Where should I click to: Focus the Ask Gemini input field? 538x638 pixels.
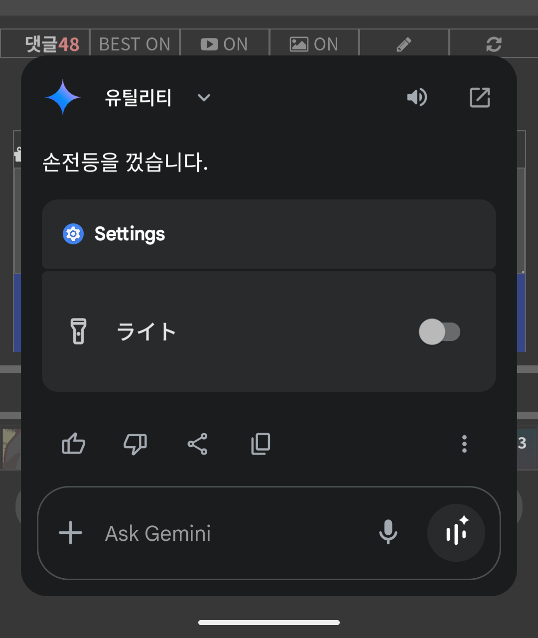pyautogui.click(x=234, y=533)
